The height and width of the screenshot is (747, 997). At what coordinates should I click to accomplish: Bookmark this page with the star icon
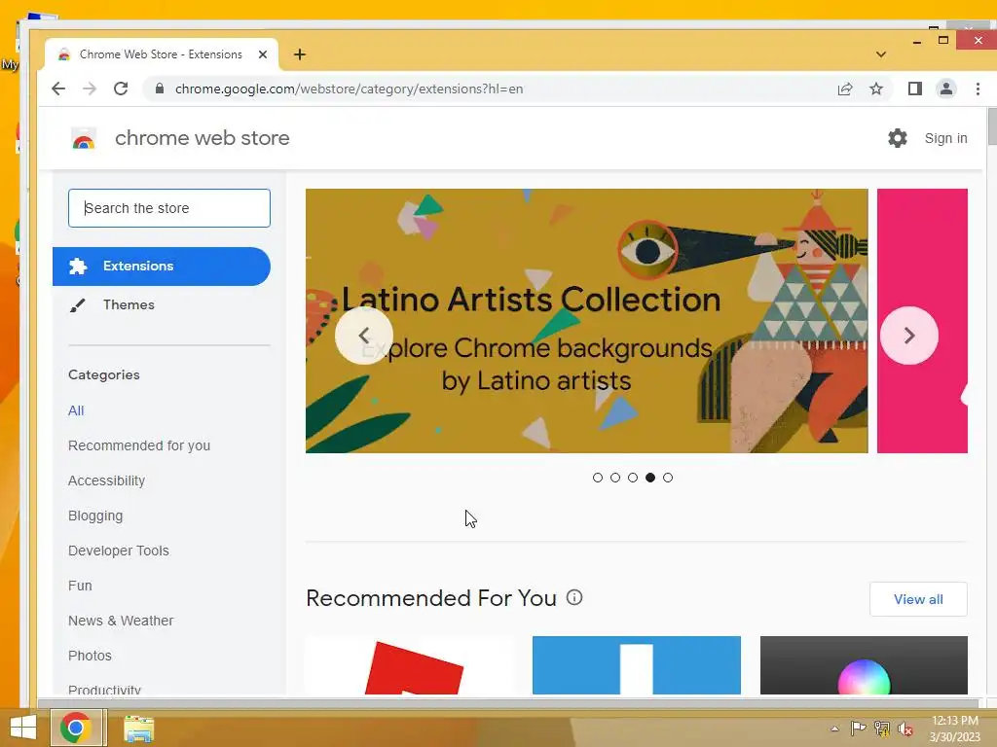point(876,89)
